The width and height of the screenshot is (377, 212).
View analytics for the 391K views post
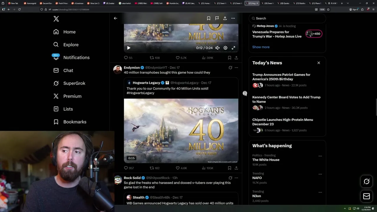(208, 58)
